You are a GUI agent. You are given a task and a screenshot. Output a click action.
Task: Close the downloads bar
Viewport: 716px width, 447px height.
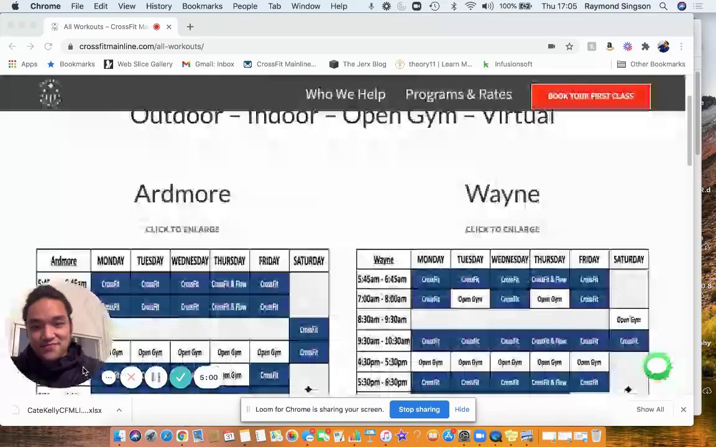coord(683,409)
